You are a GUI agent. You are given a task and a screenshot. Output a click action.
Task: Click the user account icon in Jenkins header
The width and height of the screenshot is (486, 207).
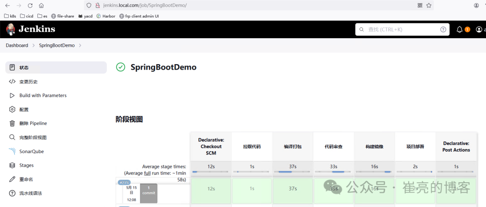pos(479,29)
